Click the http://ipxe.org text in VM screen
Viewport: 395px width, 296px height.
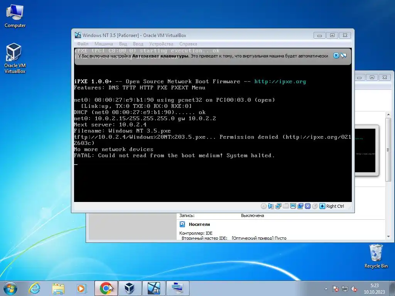click(x=280, y=82)
